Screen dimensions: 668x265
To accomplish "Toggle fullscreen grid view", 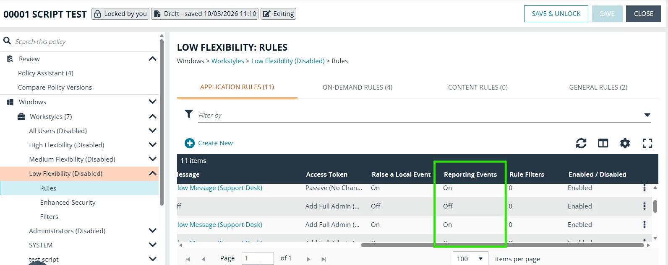I will (647, 143).
